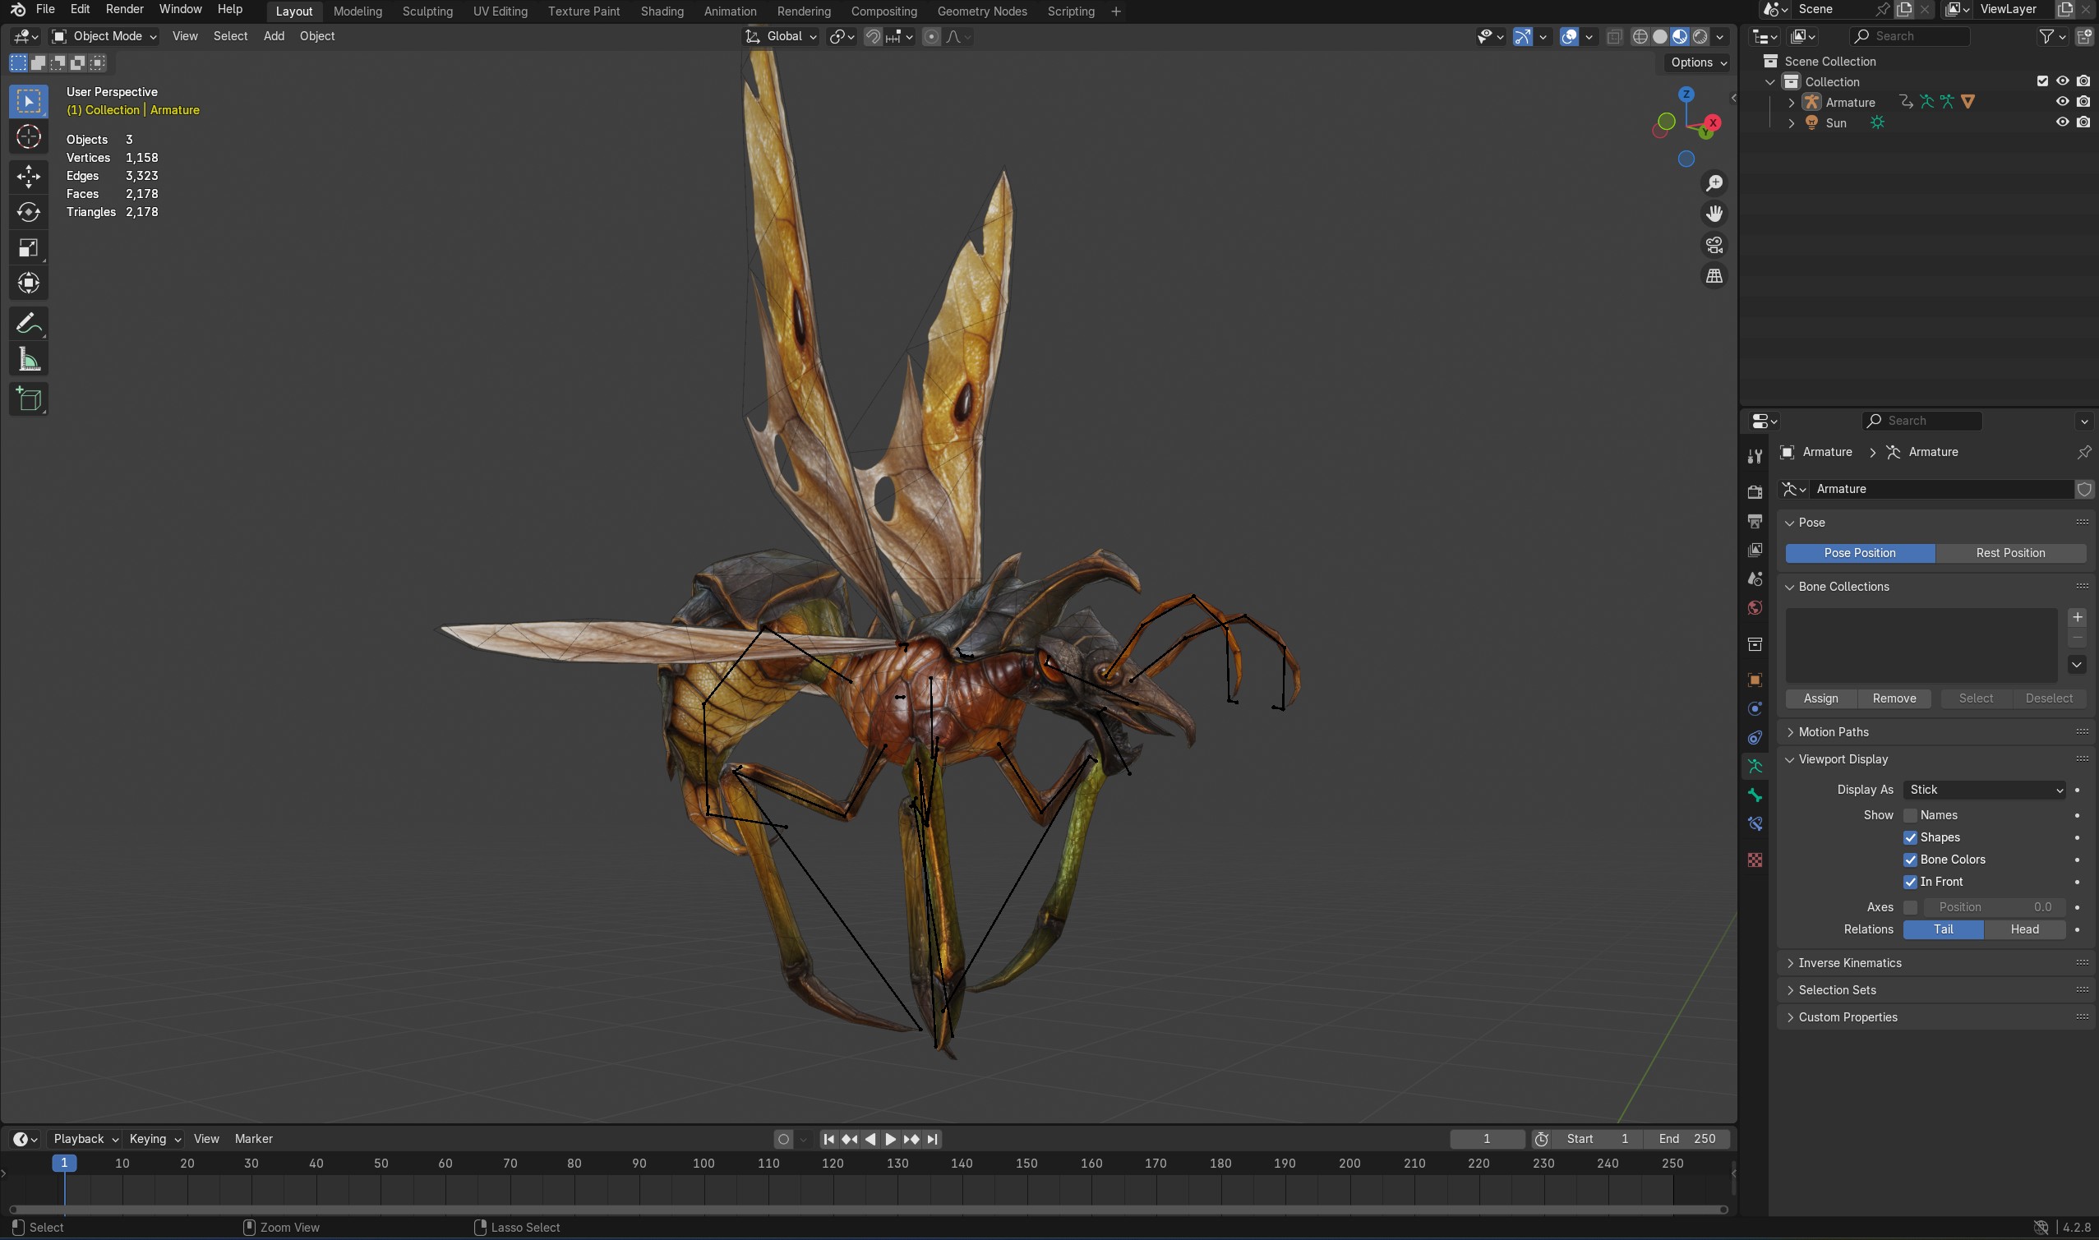Toggle camera view in viewport

tap(1714, 245)
